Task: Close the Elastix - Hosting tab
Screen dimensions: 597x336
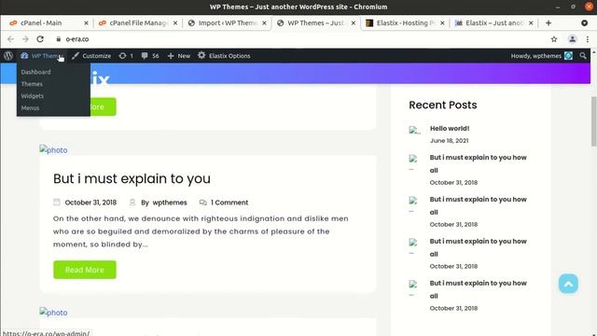Action: pos(442,22)
